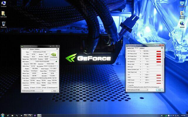Switch to Validation tab in Sensors window
This screenshot has width=188, height=117.
point(142,48)
